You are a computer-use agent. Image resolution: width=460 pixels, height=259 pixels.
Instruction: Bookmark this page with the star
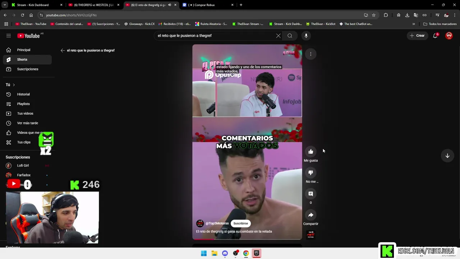pyautogui.click(x=374, y=15)
